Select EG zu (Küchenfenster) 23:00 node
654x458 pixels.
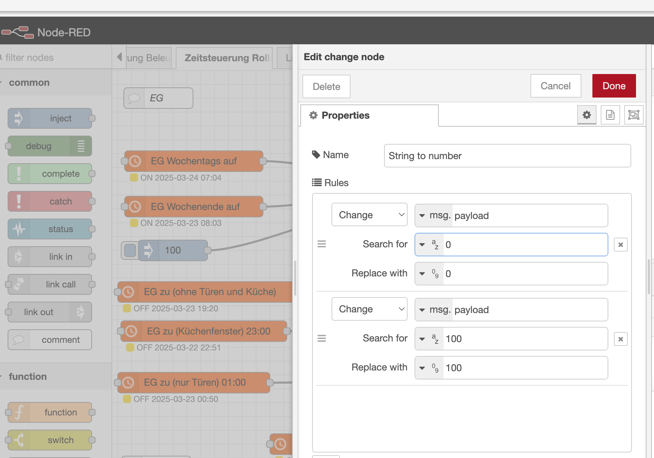[204, 331]
